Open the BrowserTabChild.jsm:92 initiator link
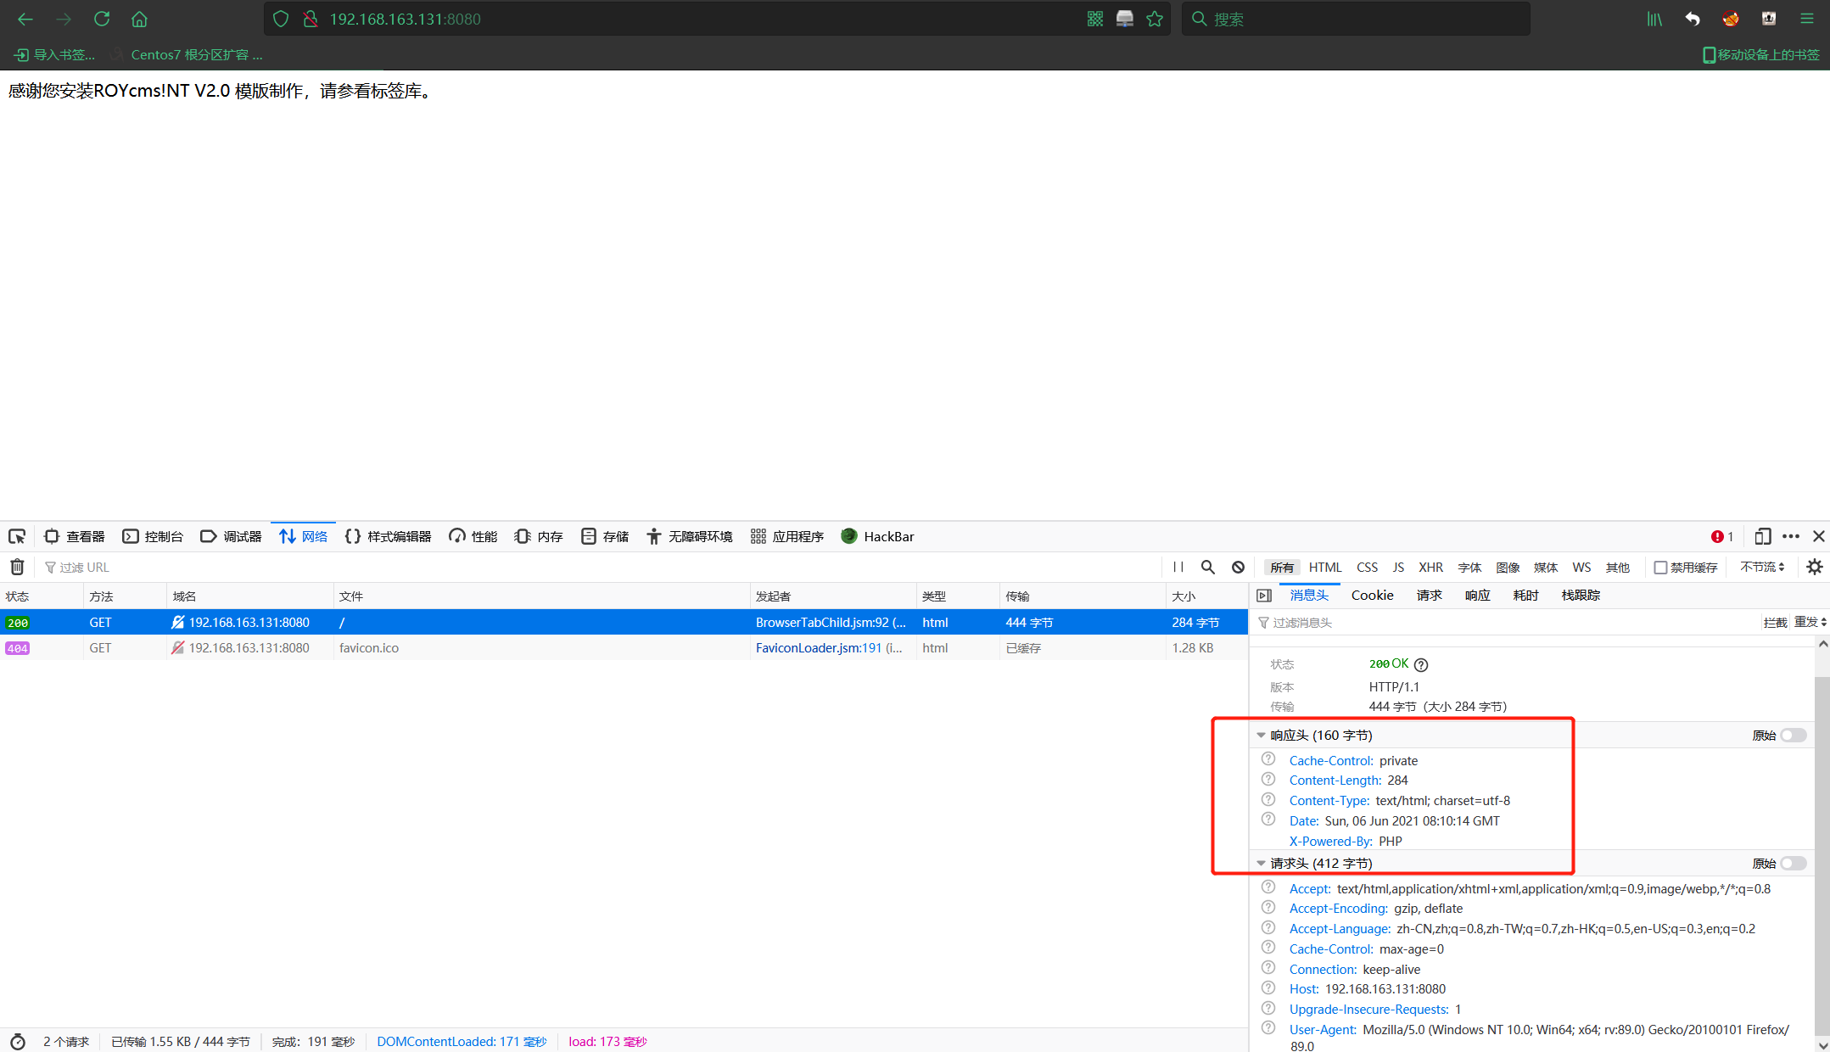This screenshot has width=1830, height=1052. pos(830,622)
